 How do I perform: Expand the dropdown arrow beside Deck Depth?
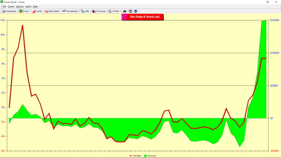tap(61, 11)
